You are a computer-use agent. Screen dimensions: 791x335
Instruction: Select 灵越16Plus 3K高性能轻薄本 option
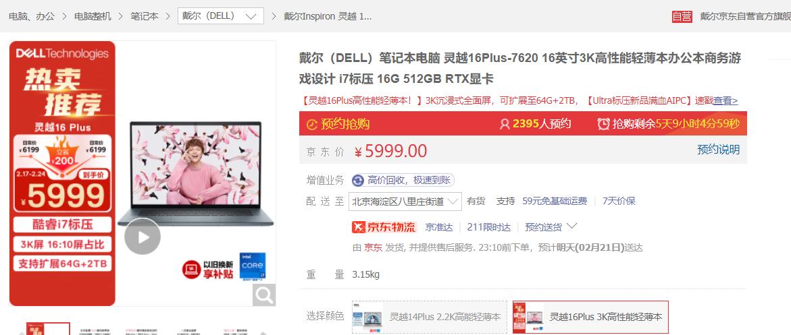(590, 317)
